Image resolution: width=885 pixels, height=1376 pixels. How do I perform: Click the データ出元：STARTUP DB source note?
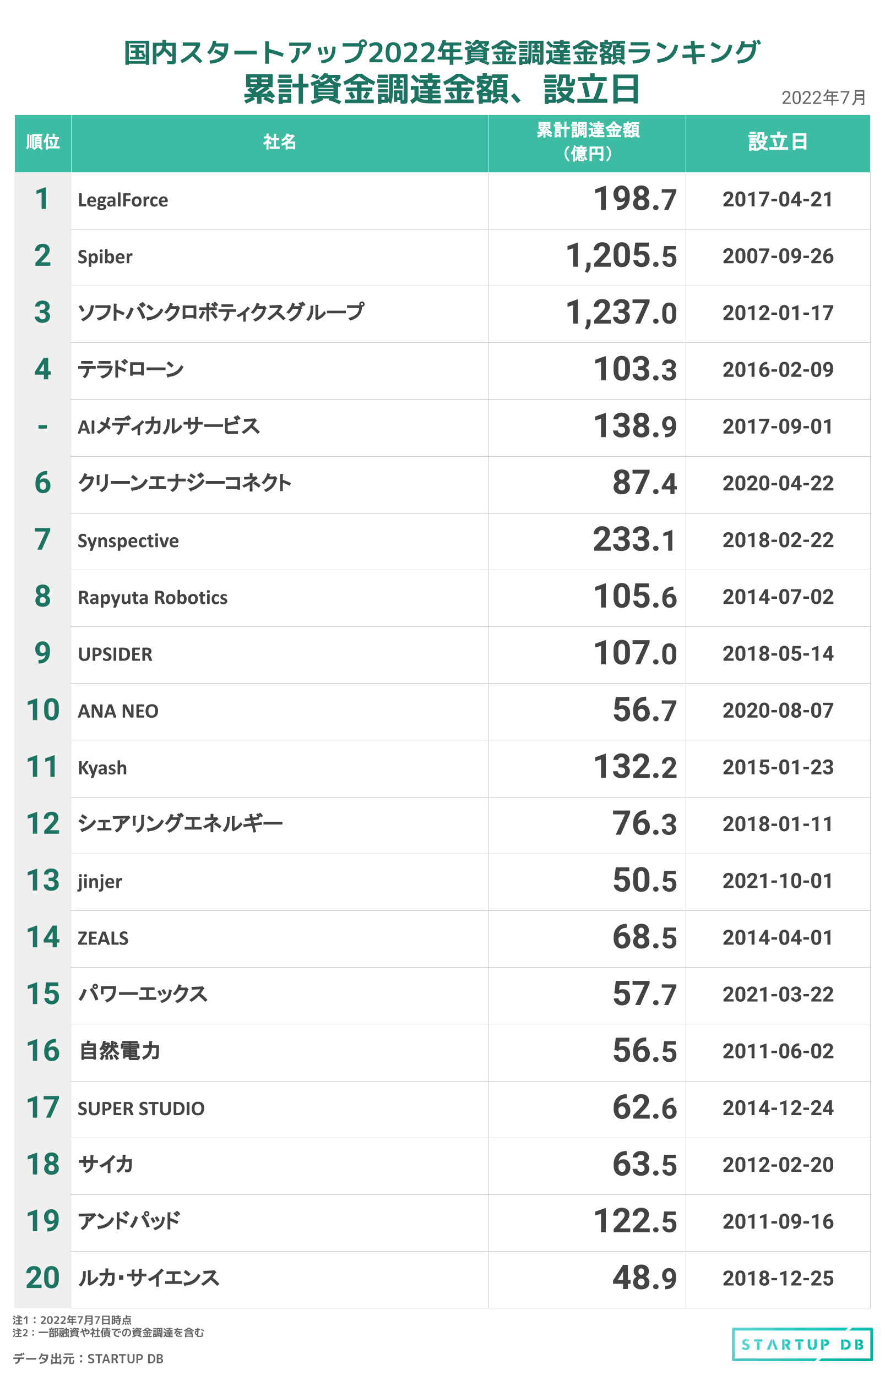click(x=88, y=1358)
